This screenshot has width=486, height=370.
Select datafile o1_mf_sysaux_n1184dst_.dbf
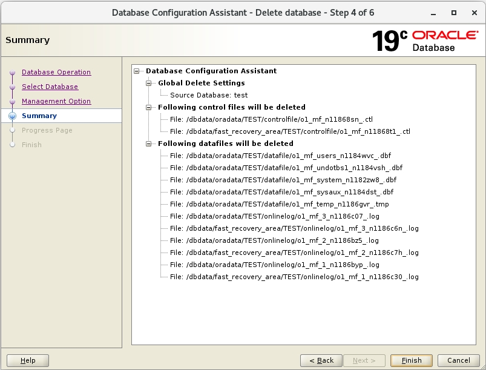point(281,192)
